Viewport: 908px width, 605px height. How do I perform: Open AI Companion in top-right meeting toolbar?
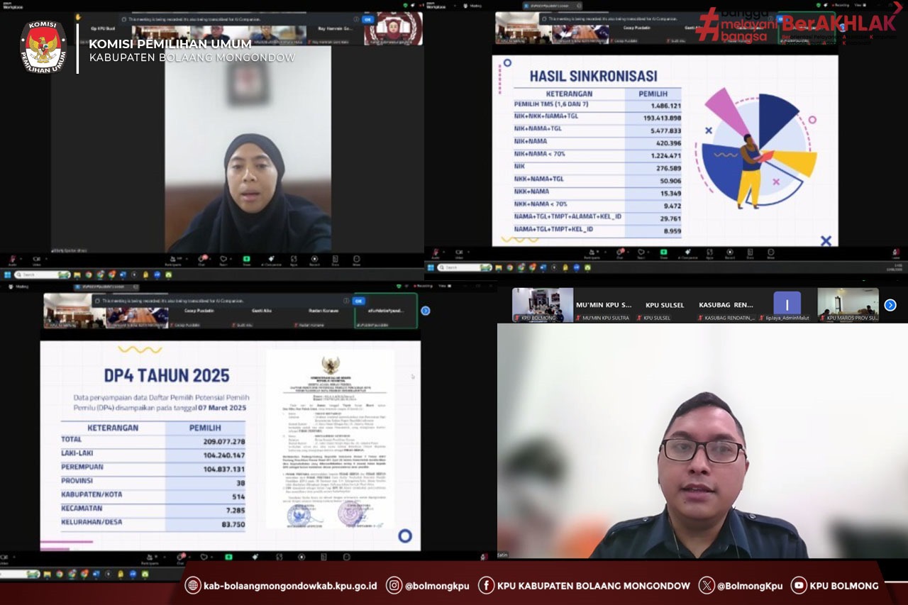687,253
